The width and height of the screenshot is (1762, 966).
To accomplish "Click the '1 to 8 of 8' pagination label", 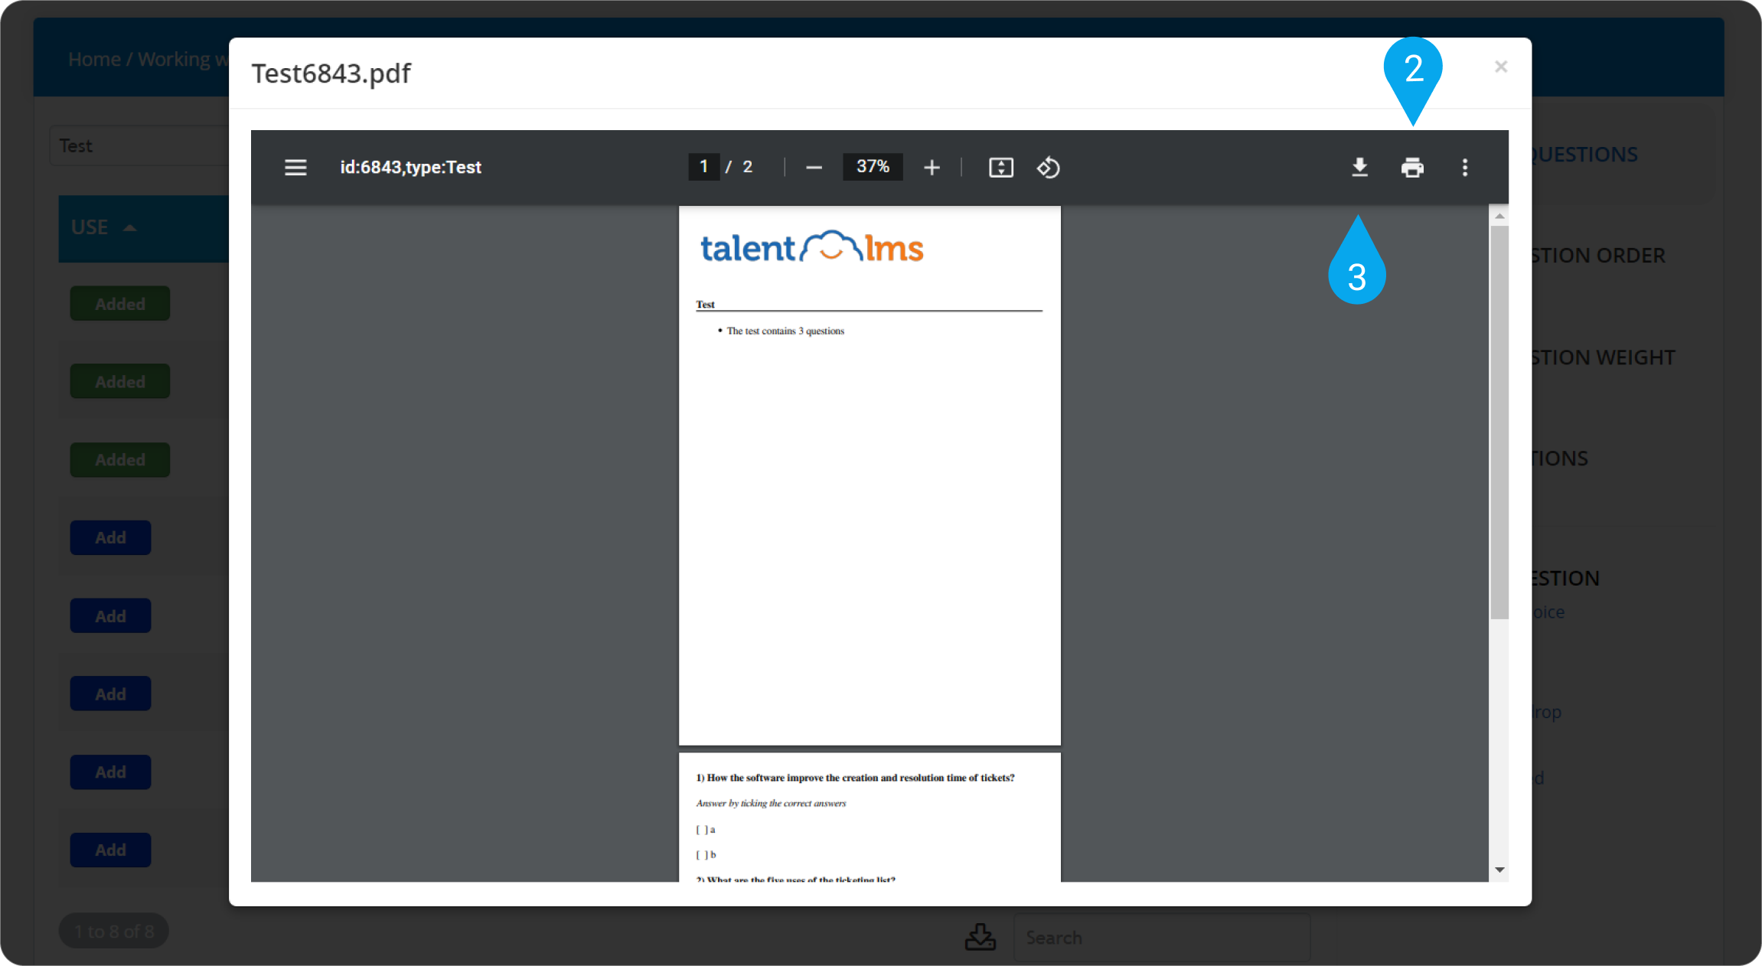I will (114, 931).
